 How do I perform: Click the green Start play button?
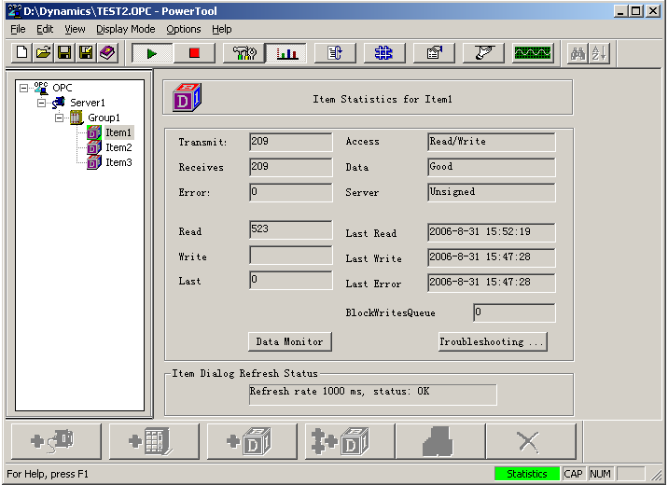[151, 53]
